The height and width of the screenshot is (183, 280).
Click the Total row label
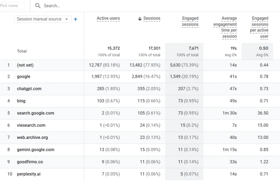click(22, 51)
